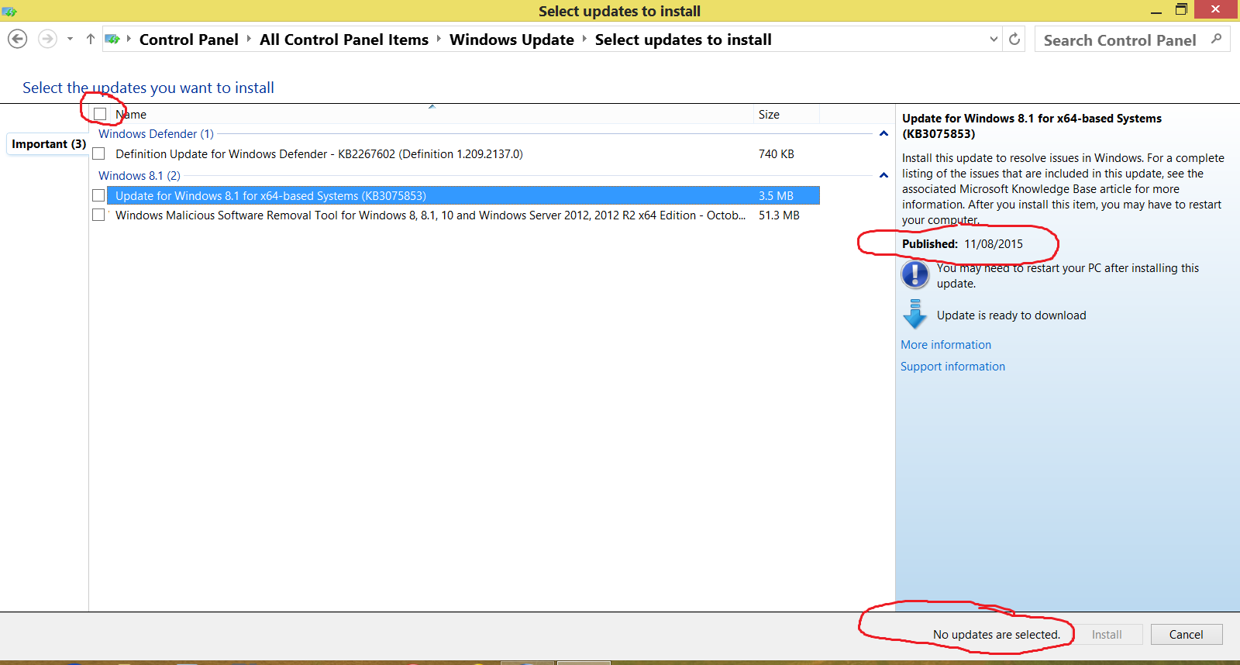Click the restart warning exclamation icon
Viewport: 1240px width, 665px height.
(x=915, y=274)
